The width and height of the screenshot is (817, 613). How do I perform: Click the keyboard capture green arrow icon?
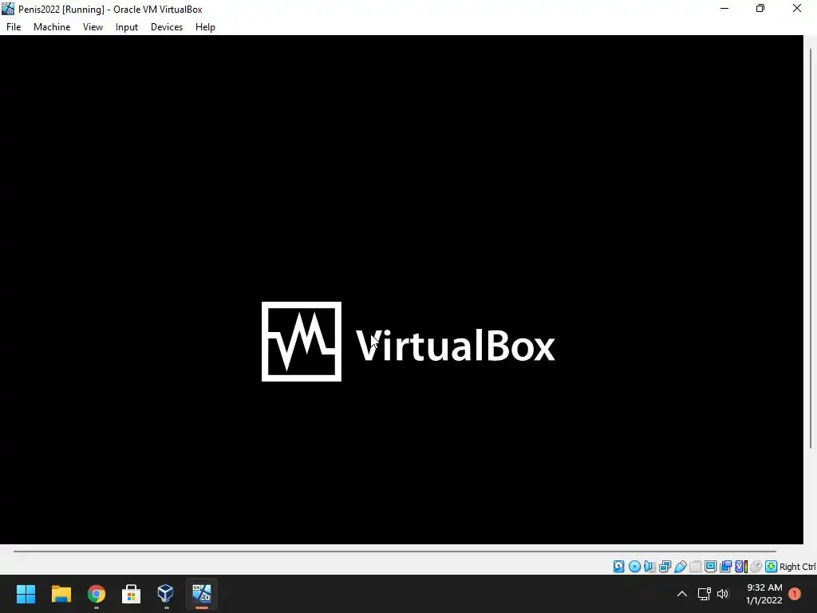click(x=772, y=567)
